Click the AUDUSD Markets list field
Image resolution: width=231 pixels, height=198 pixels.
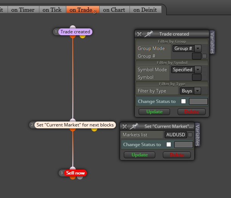coord(176,135)
